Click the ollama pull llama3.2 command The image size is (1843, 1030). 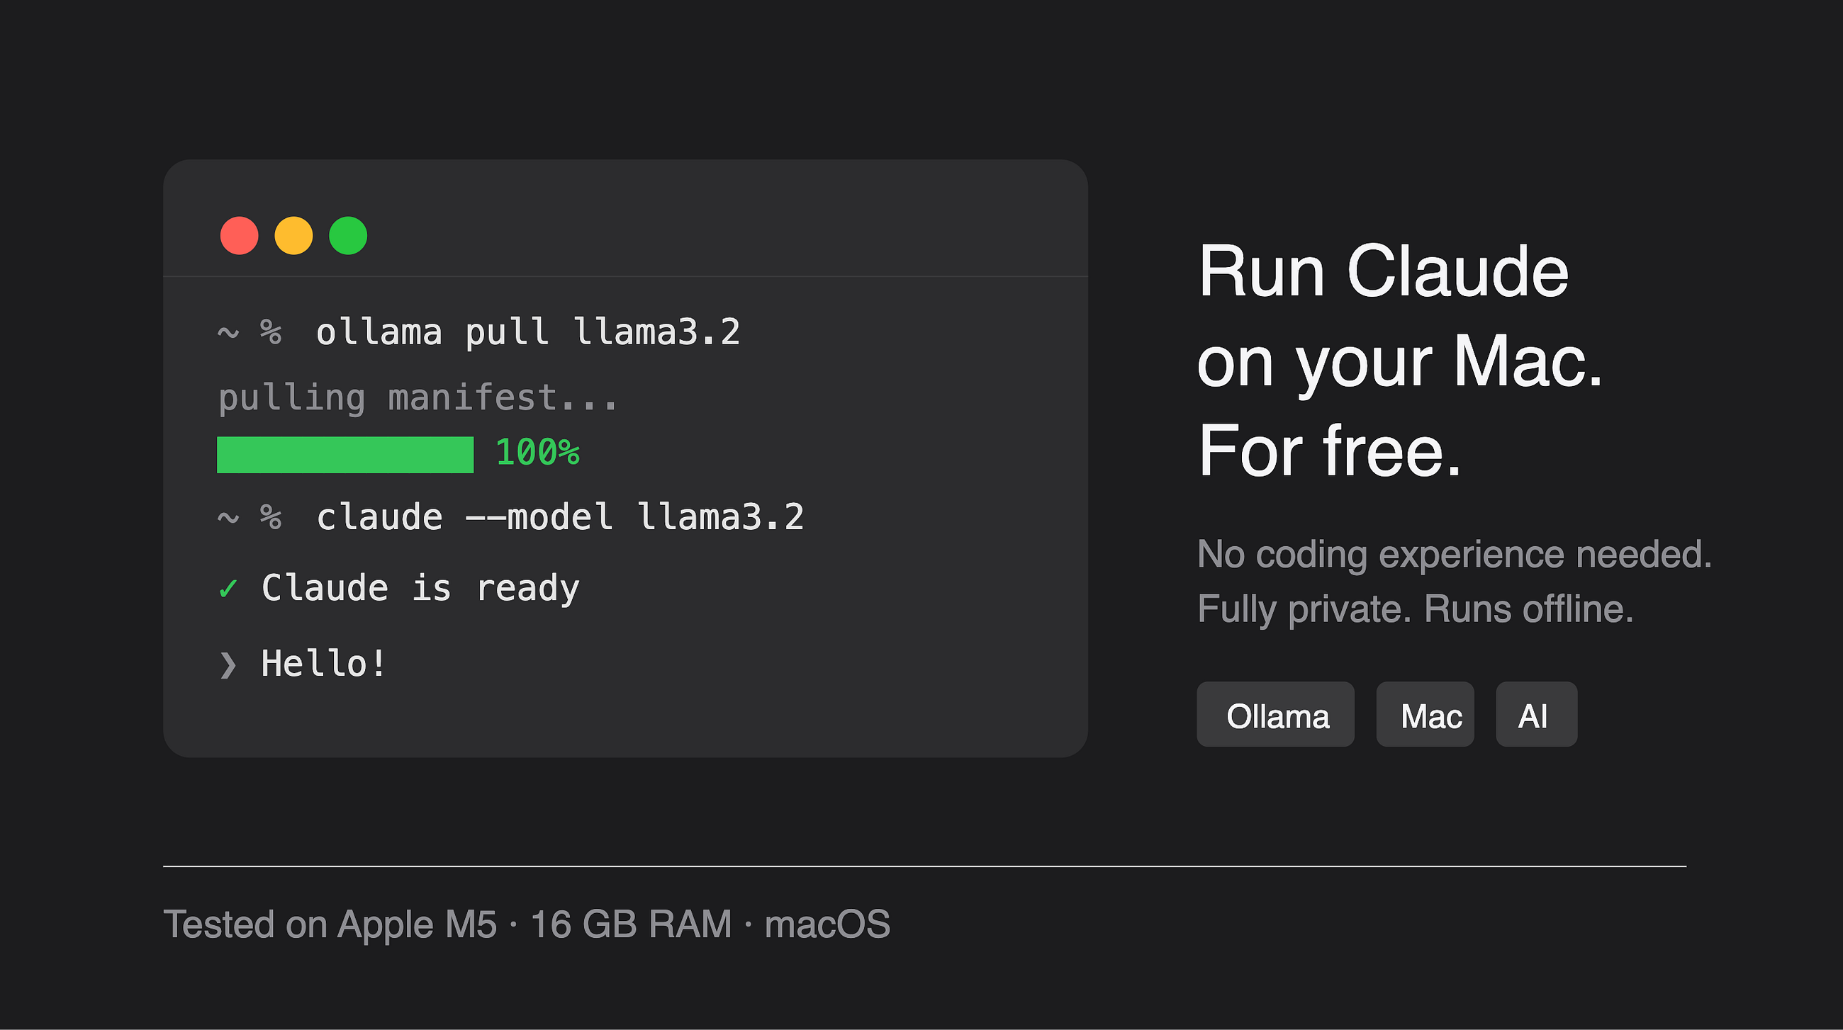click(x=528, y=333)
